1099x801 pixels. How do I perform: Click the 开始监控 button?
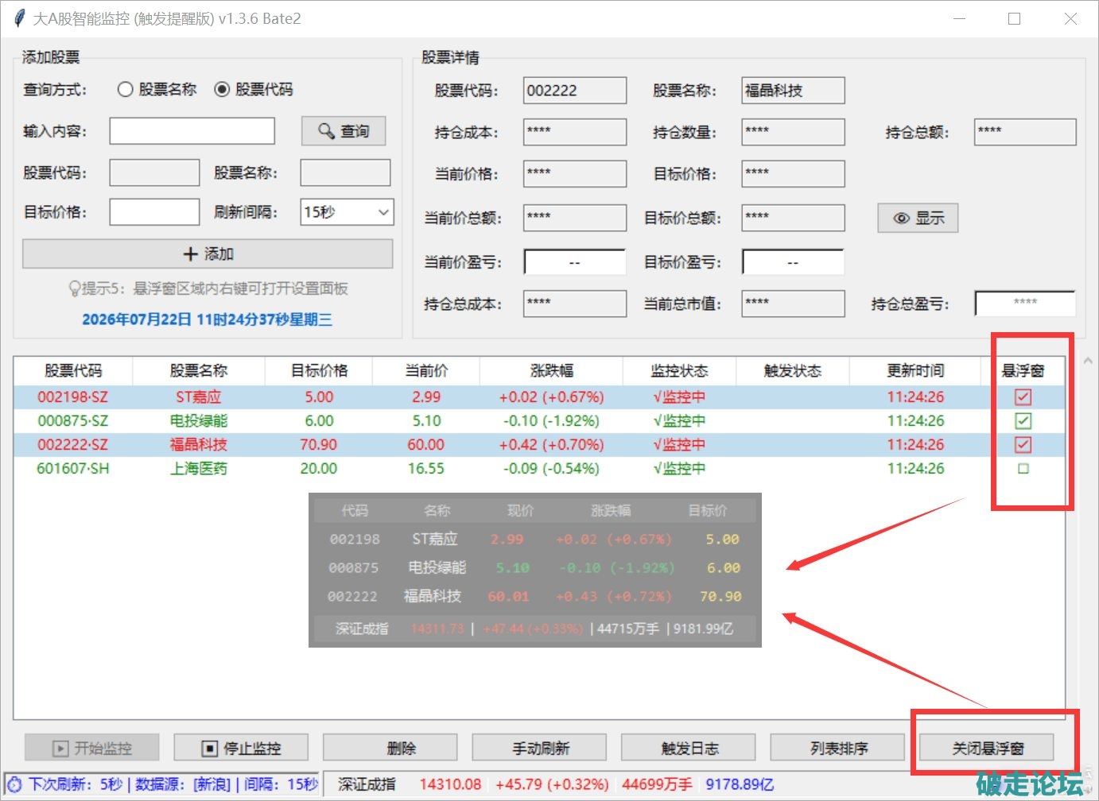click(92, 748)
